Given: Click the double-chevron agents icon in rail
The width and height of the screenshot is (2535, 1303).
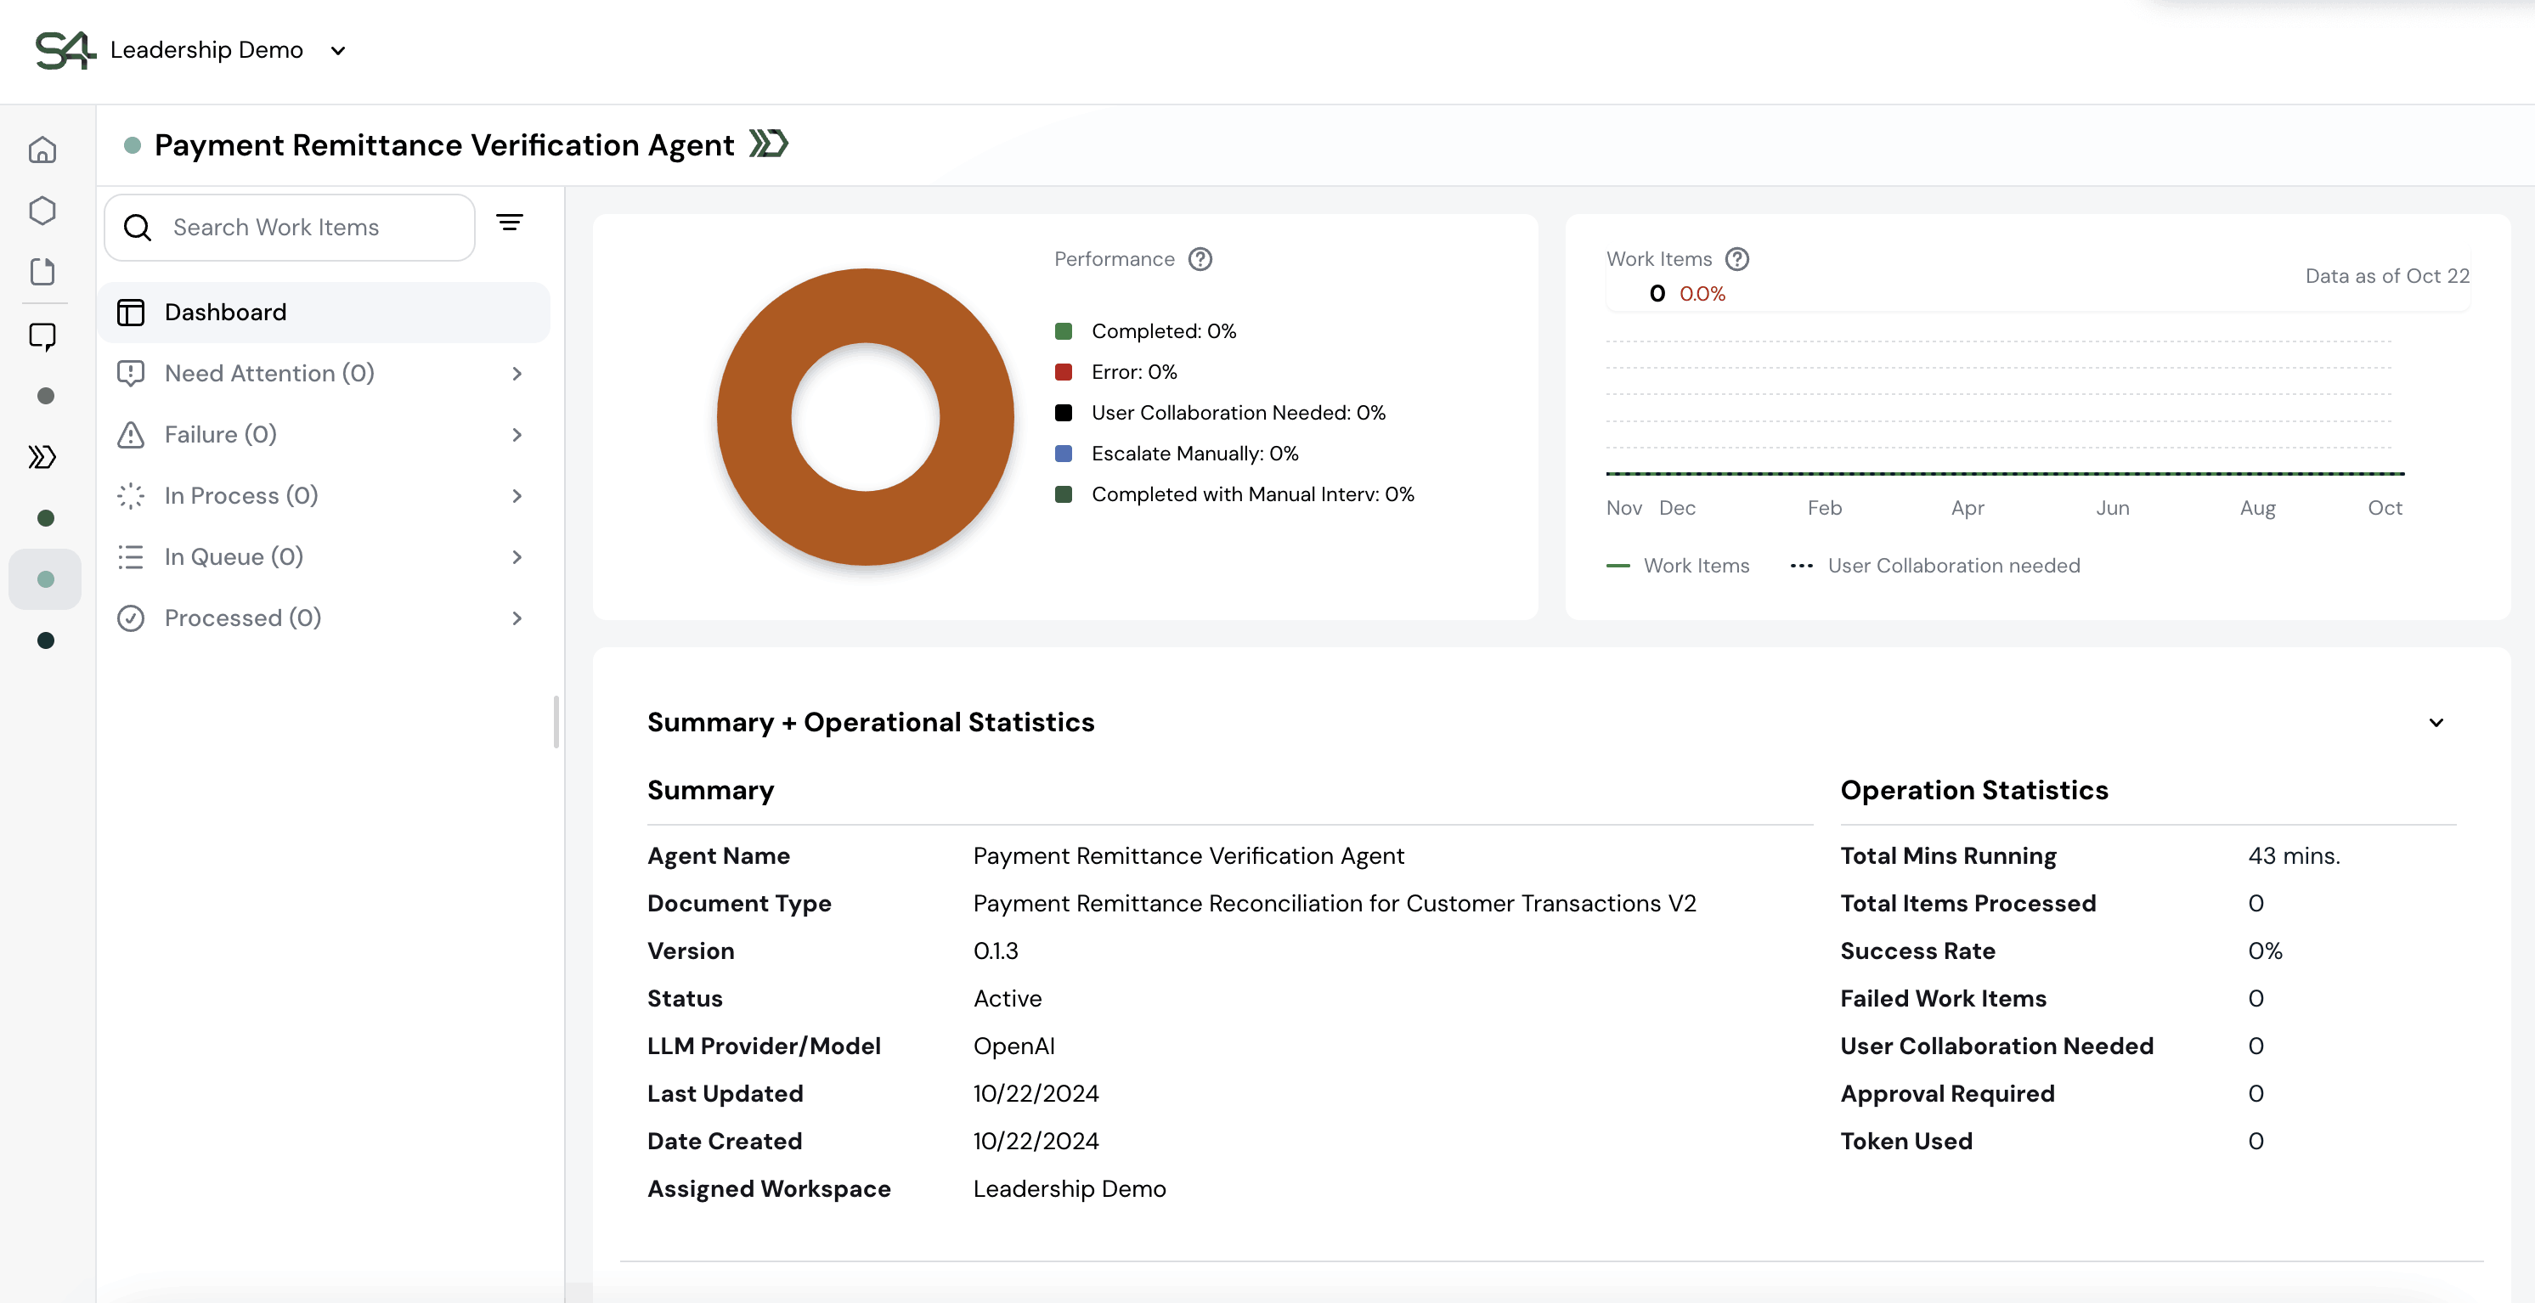Looking at the screenshot, I should [x=42, y=457].
